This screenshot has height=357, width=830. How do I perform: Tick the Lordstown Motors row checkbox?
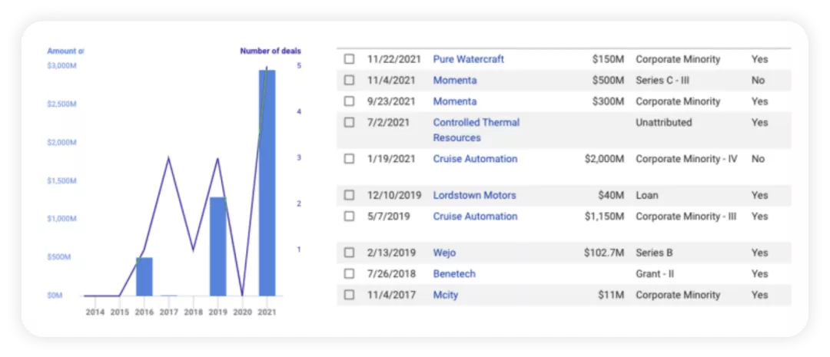(x=349, y=195)
